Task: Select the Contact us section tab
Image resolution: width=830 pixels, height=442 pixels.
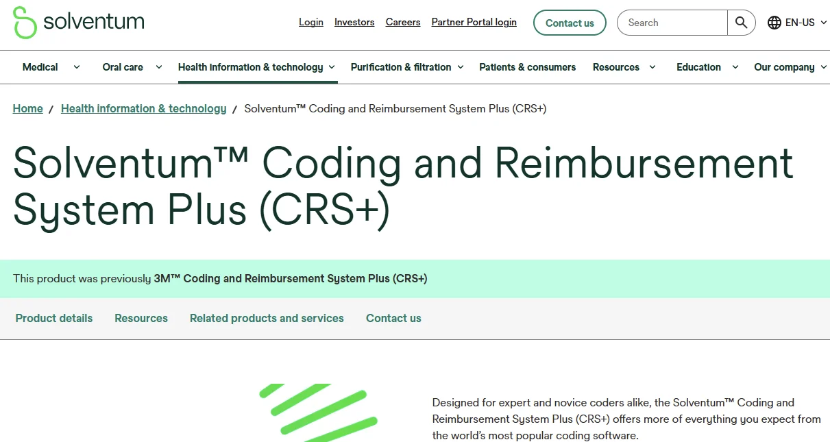Action: [393, 318]
